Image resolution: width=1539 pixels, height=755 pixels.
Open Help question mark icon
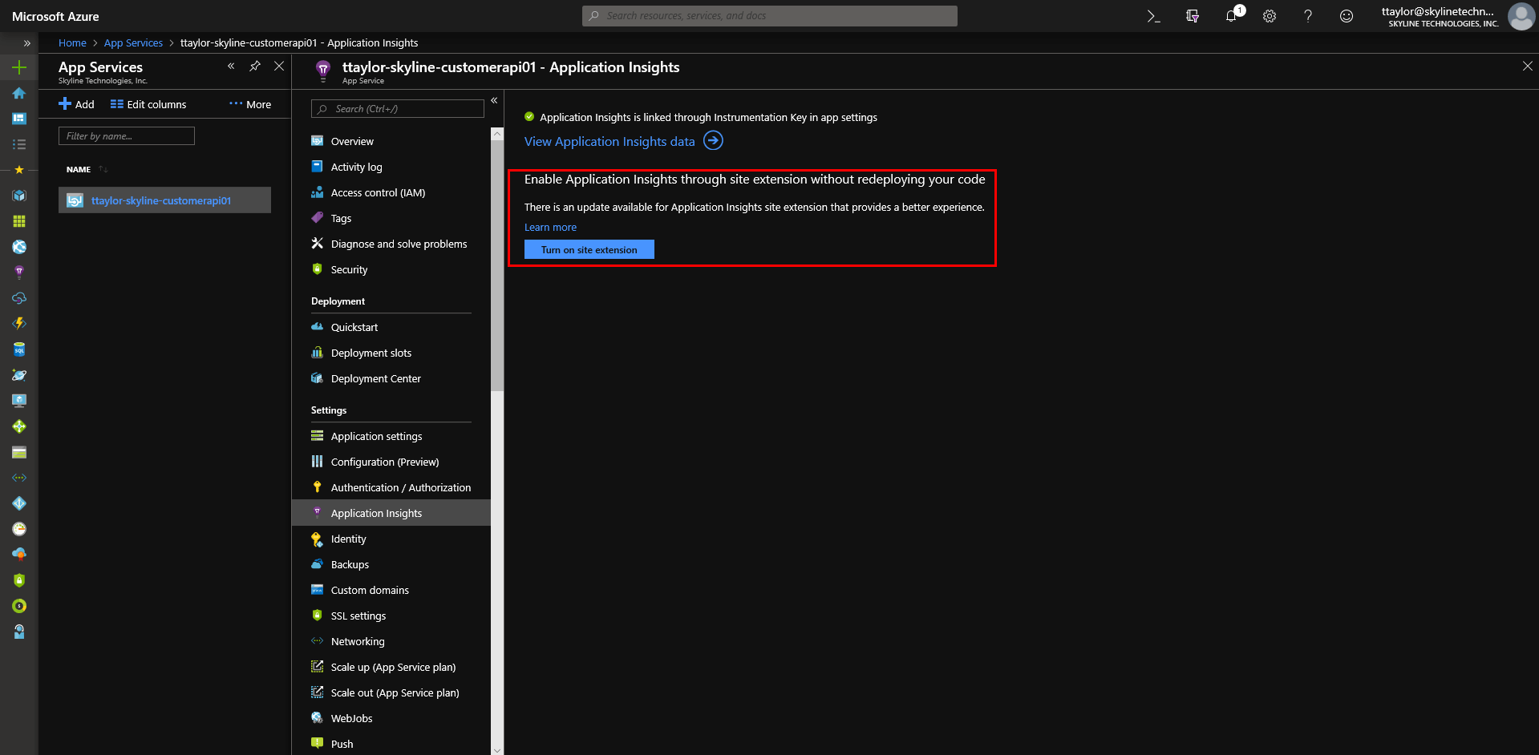[1308, 16]
